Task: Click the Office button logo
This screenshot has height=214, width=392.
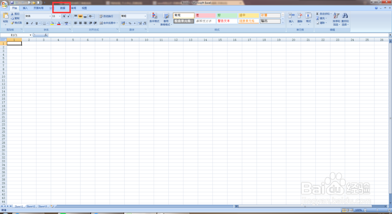Action: (x=4, y=4)
